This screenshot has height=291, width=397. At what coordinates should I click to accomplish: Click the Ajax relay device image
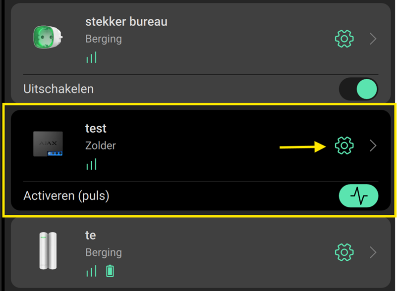pos(48,144)
